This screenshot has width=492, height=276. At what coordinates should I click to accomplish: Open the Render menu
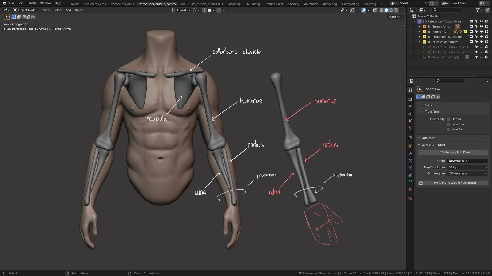(31, 3)
